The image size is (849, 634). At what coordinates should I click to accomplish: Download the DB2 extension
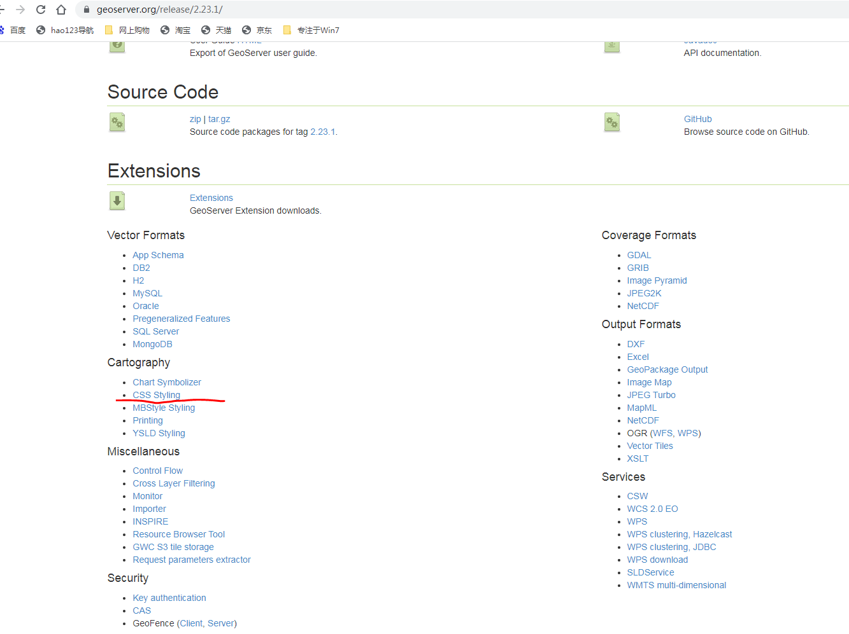click(x=141, y=268)
